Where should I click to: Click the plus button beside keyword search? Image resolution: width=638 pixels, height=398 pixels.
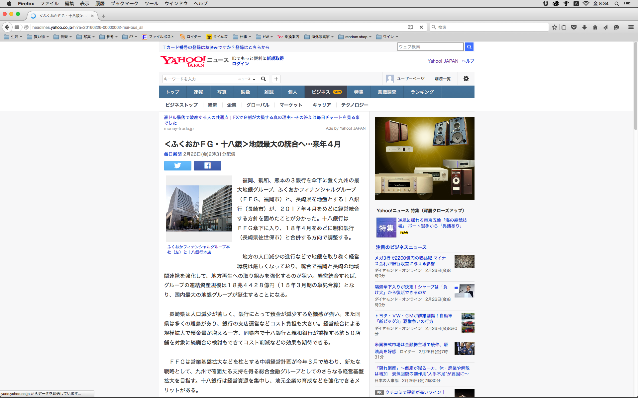tap(276, 79)
